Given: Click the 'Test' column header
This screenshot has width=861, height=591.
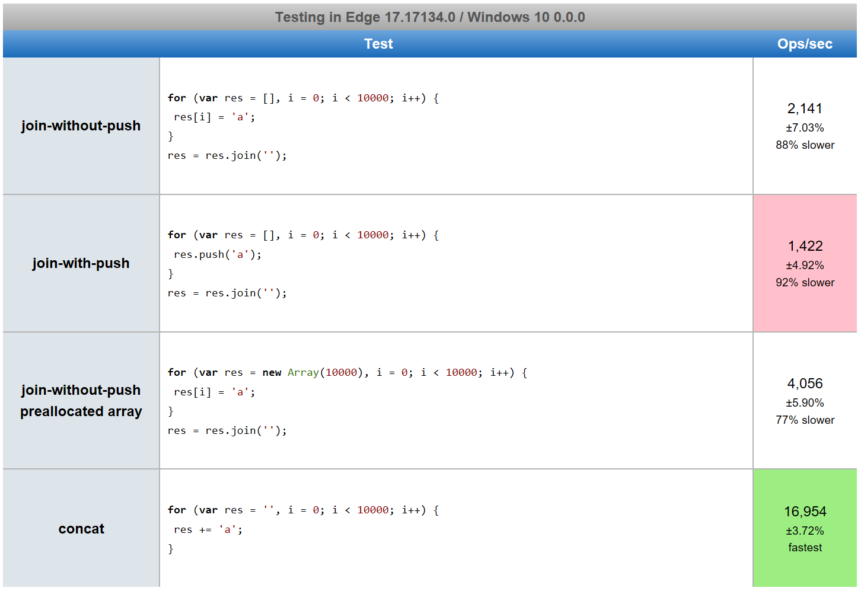Looking at the screenshot, I should pos(378,44).
